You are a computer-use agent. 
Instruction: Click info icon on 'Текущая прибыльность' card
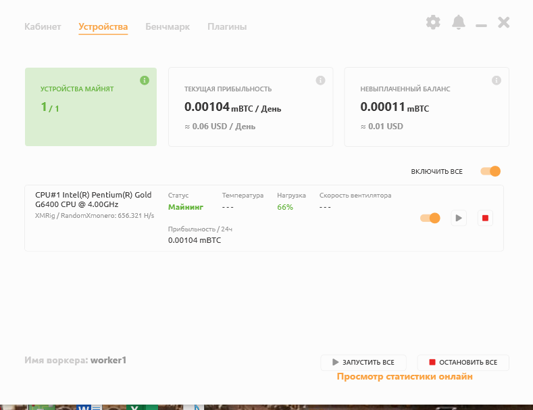click(x=321, y=81)
